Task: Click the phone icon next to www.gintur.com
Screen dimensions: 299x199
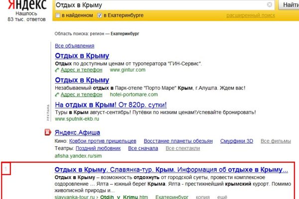Action: tap(57, 70)
